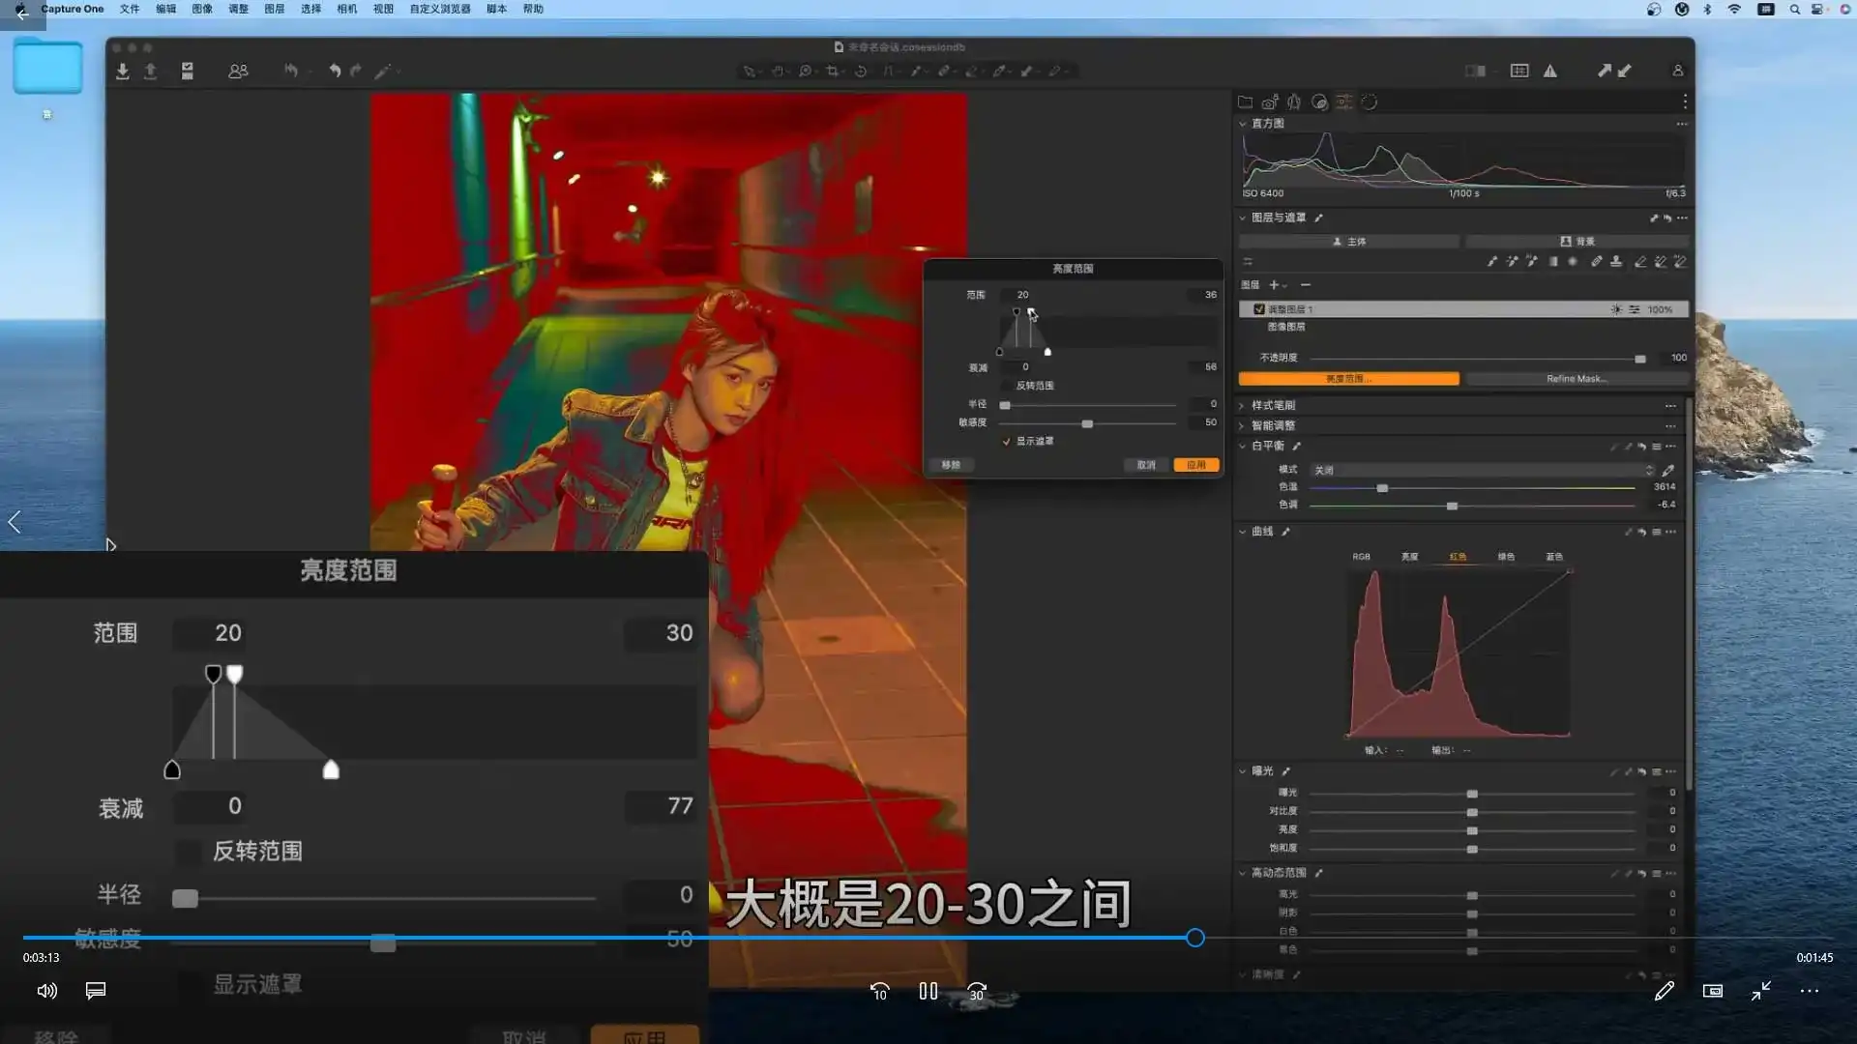Click the remove layer minus icon
Viewport: 1857px width, 1044px height.
[x=1306, y=285]
